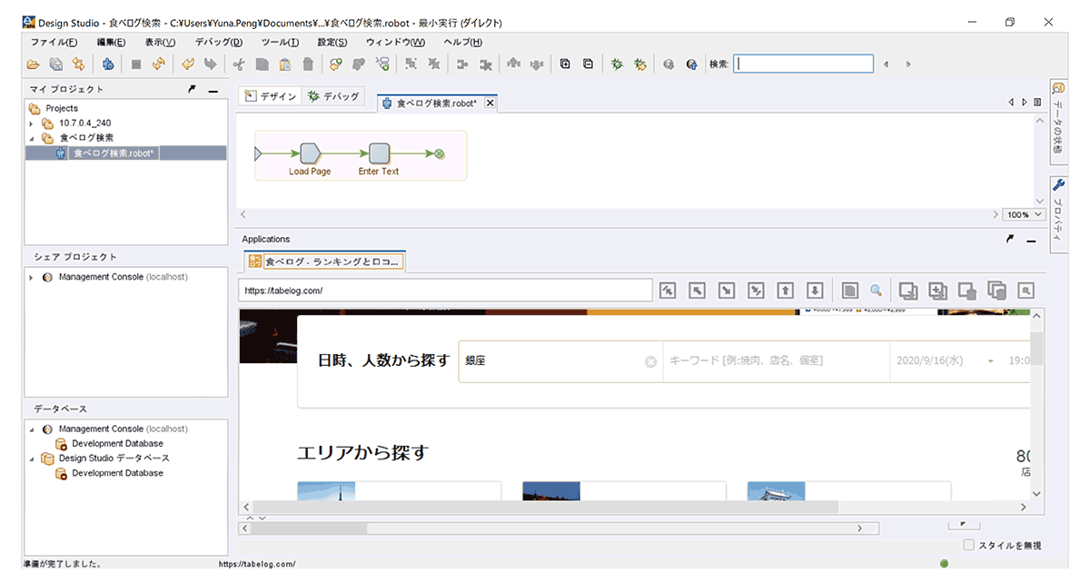Click the Paste clipboard icon
1090x582 pixels.
click(x=285, y=64)
